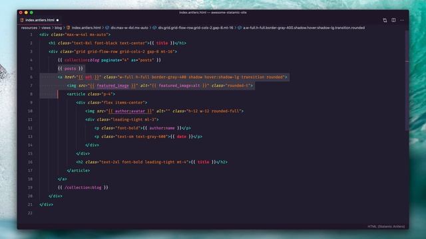Click the {{ title }} variable in h1
Screen dimensions: 426x239
pos(162,43)
